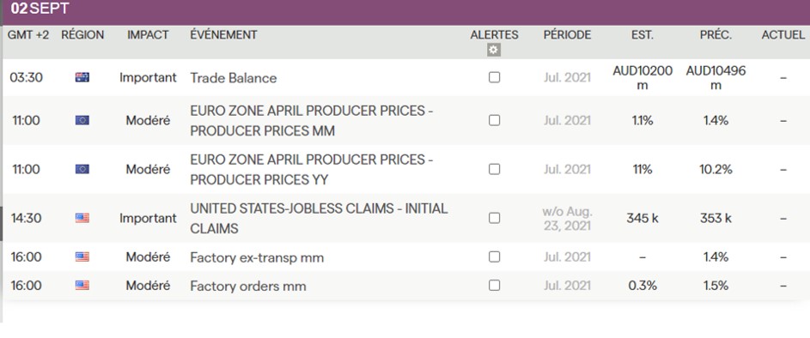Click the 02 SEPT date banner
The height and width of the screenshot is (338, 810).
(40, 9)
